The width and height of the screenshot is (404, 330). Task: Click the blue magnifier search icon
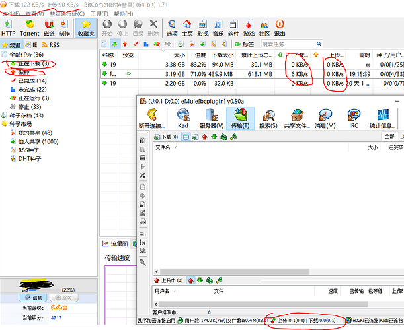319,44
